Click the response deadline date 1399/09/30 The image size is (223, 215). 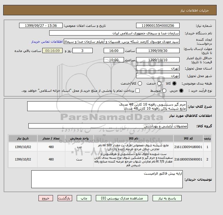pos(158,51)
